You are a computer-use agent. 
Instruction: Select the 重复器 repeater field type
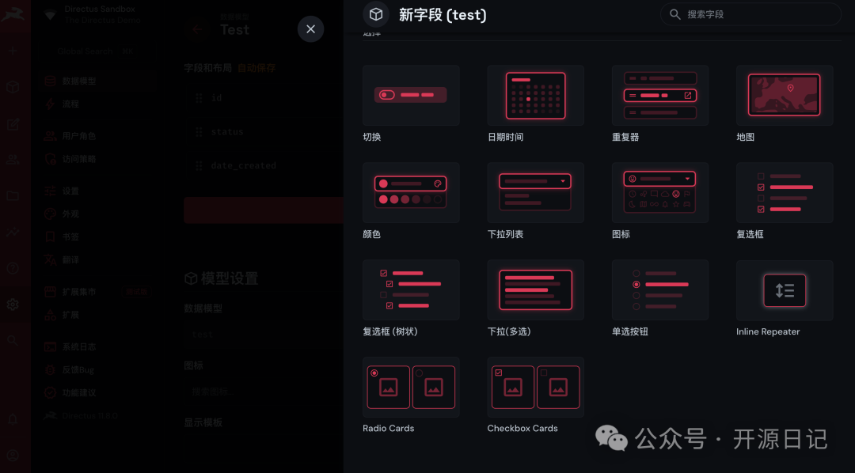pos(659,96)
